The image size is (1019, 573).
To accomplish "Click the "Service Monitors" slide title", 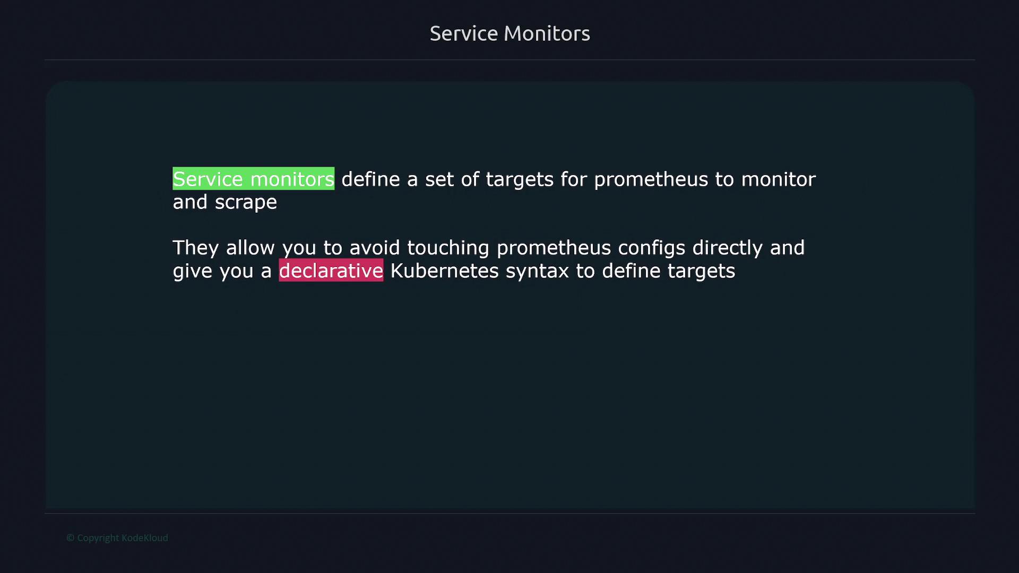I will pyautogui.click(x=509, y=33).
